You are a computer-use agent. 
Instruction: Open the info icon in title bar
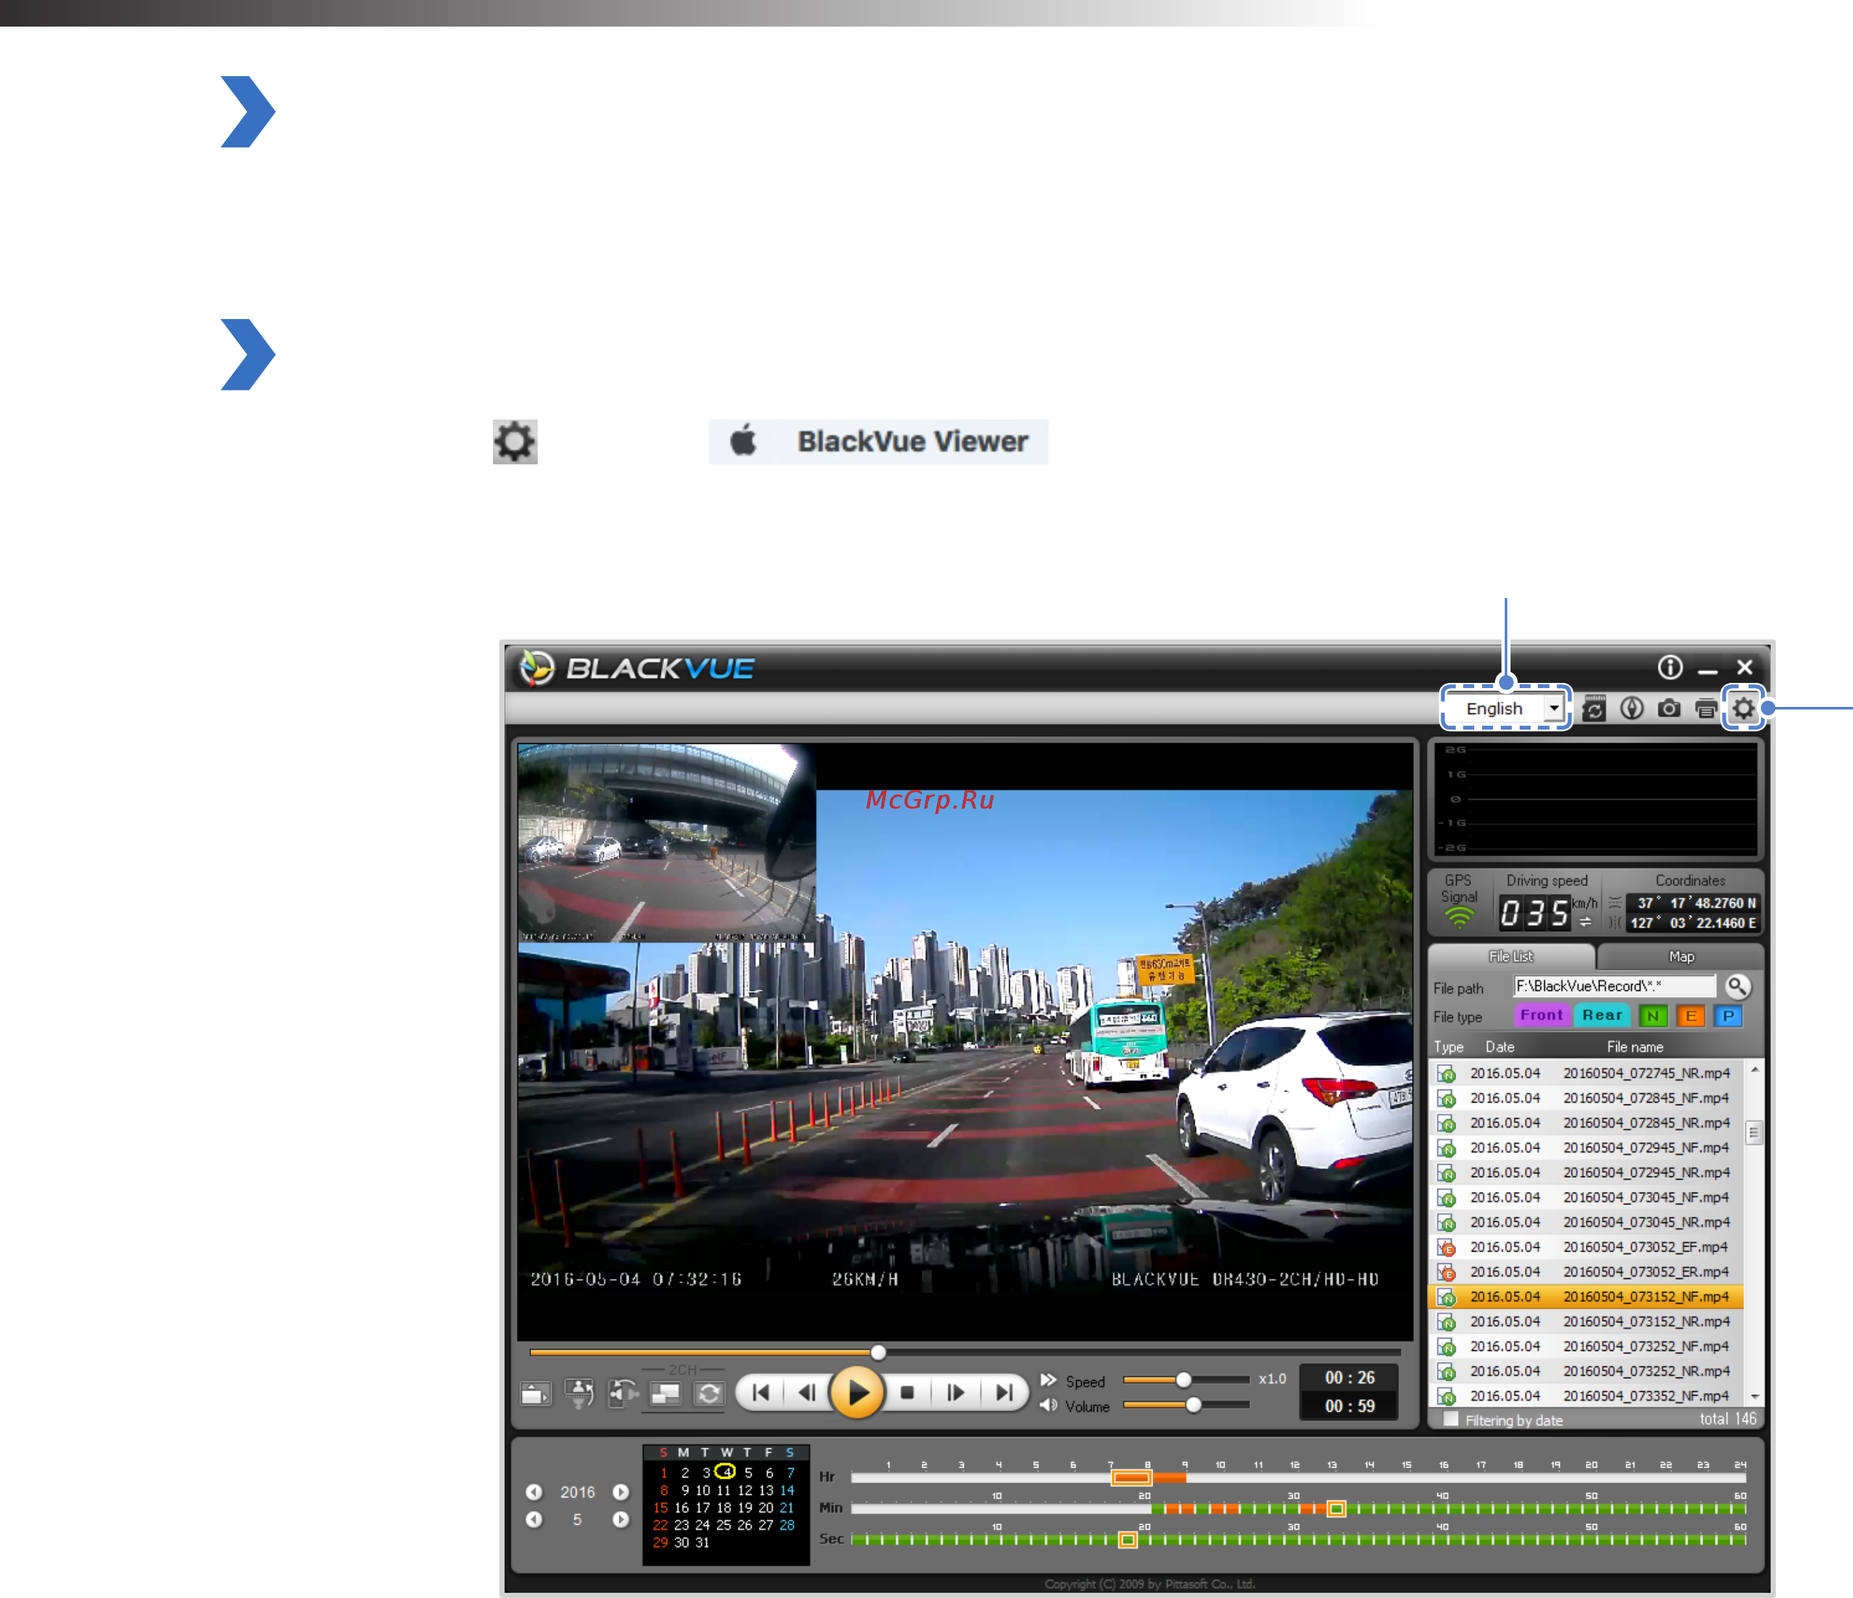tap(1669, 667)
